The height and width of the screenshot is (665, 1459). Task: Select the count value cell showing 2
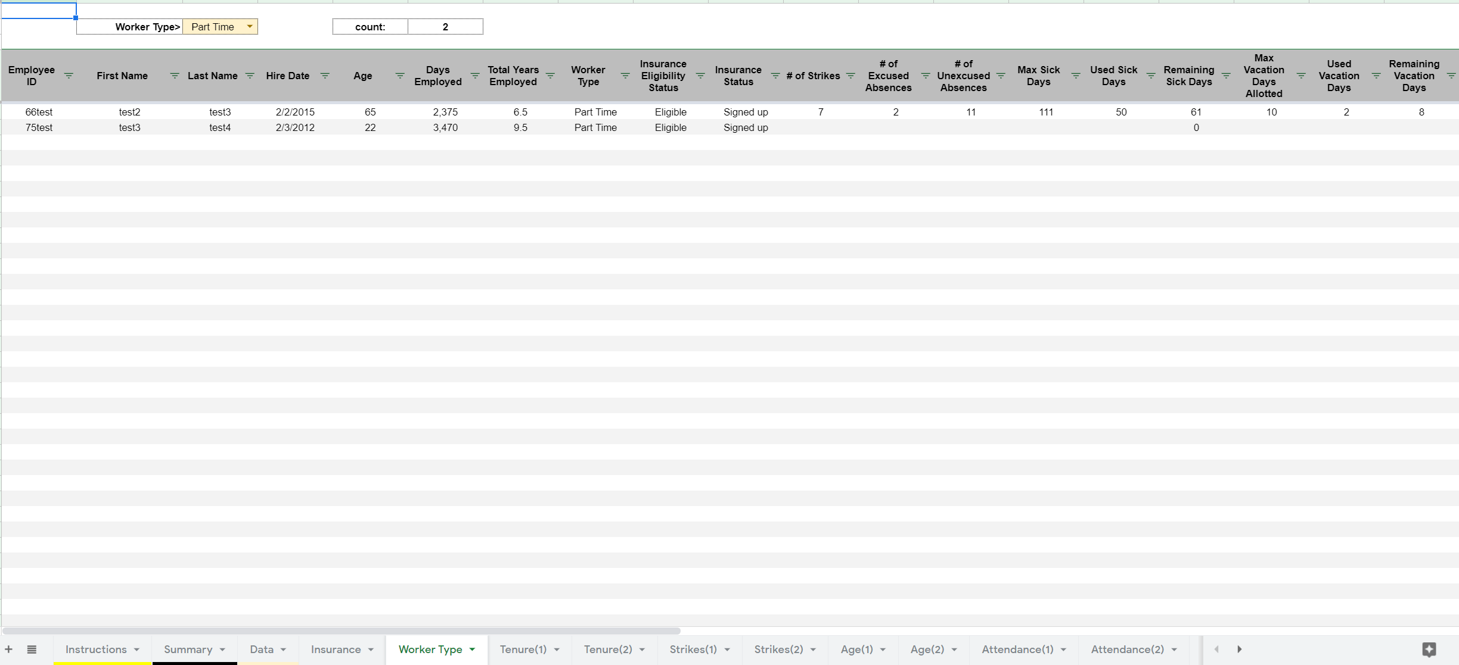point(445,27)
